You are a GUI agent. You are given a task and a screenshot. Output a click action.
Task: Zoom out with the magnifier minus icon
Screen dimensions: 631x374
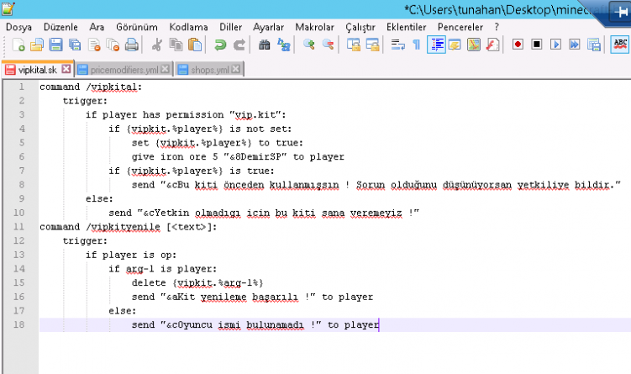click(x=328, y=45)
